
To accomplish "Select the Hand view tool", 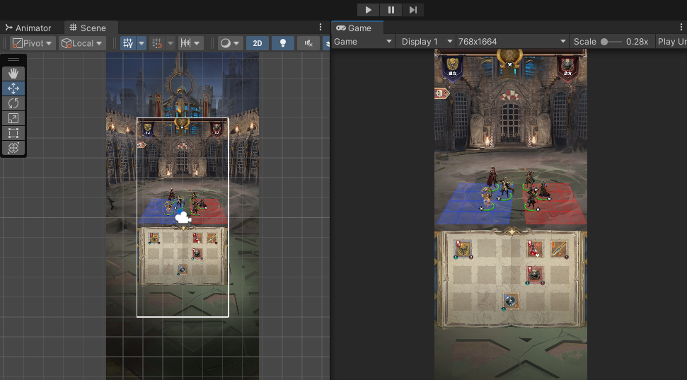I will 13,74.
